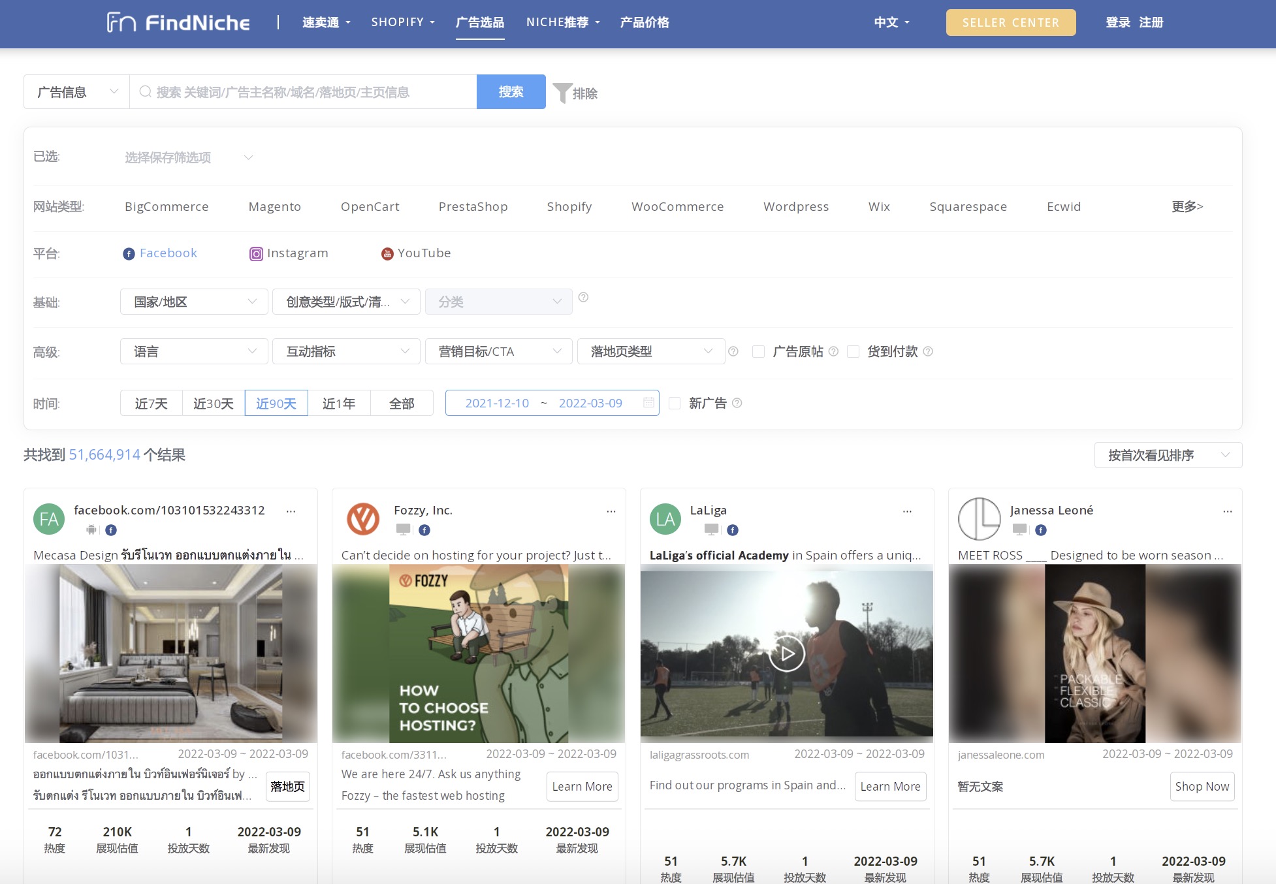
Task: Select the 近30天 time tab
Action: coord(213,403)
